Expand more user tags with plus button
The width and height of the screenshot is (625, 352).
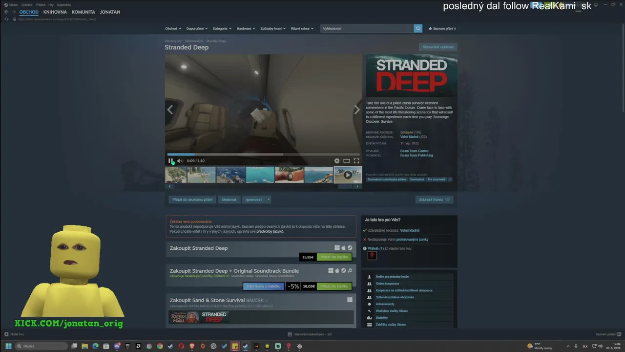coord(450,179)
